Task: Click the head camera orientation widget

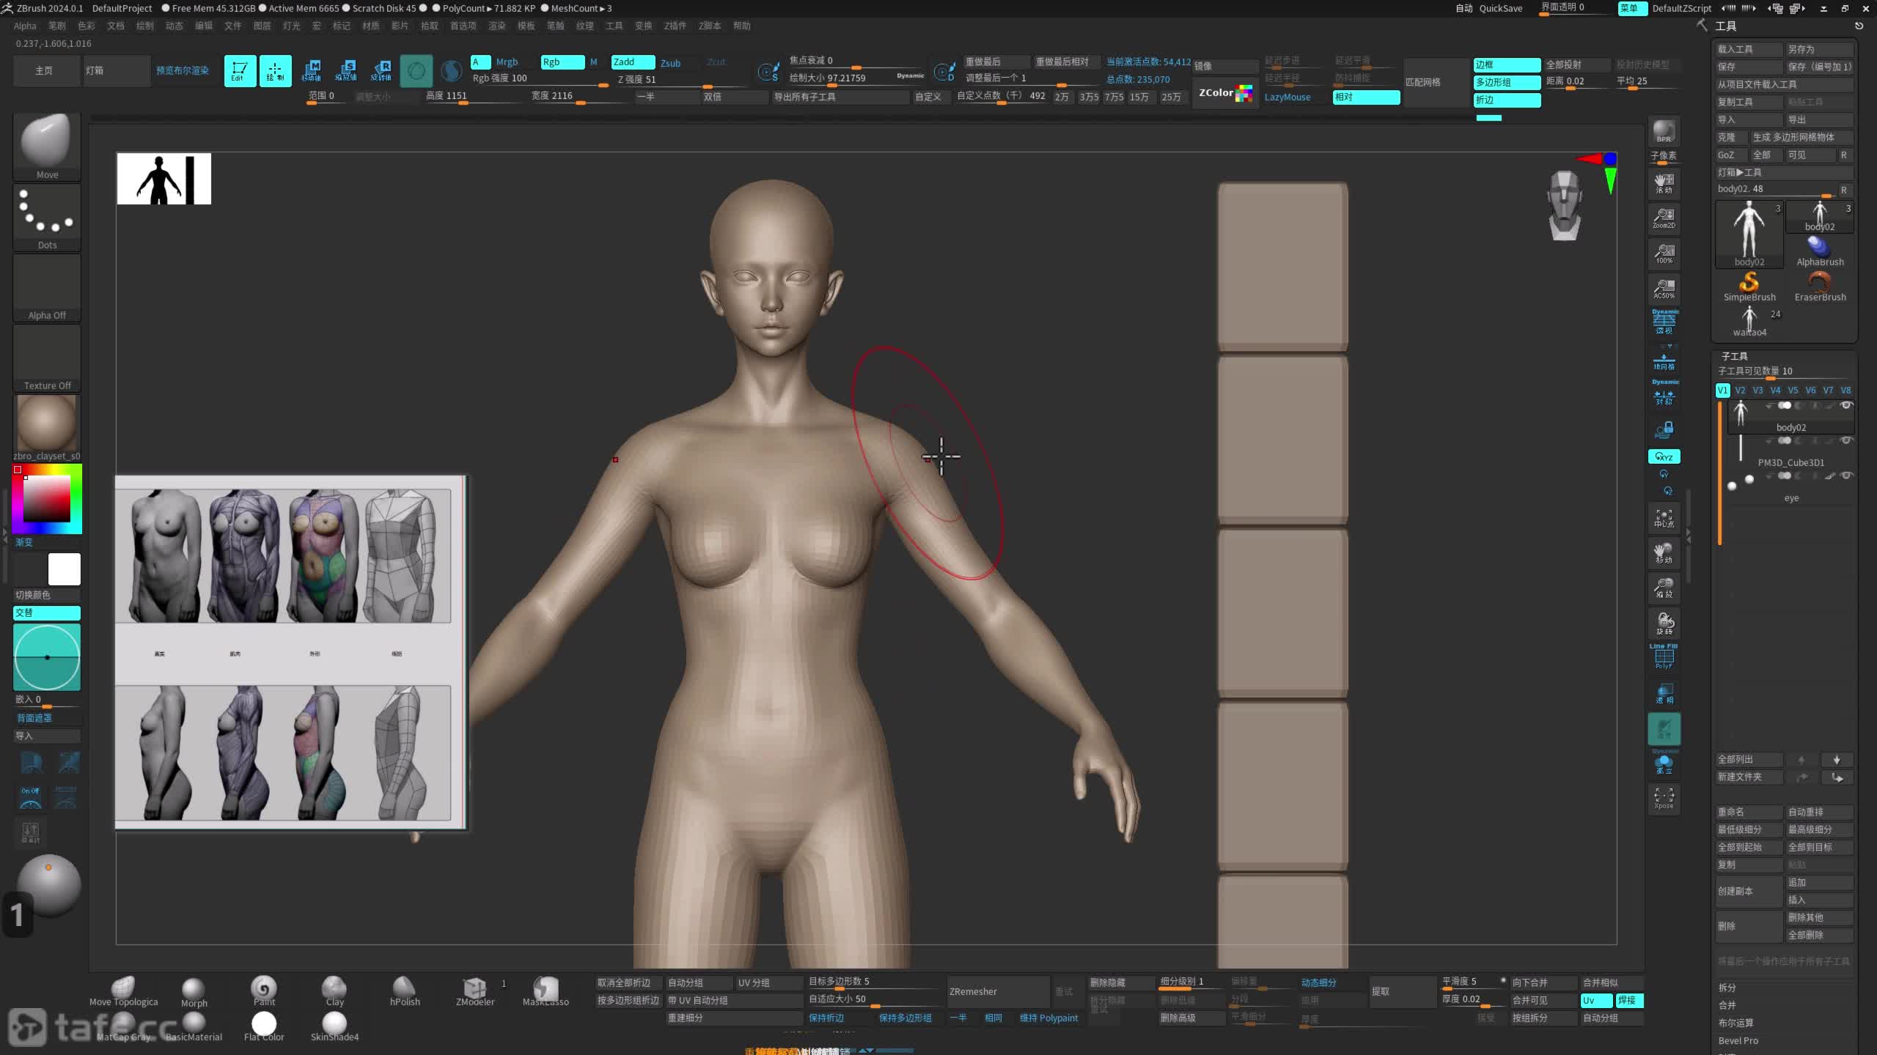Action: coord(1565,205)
